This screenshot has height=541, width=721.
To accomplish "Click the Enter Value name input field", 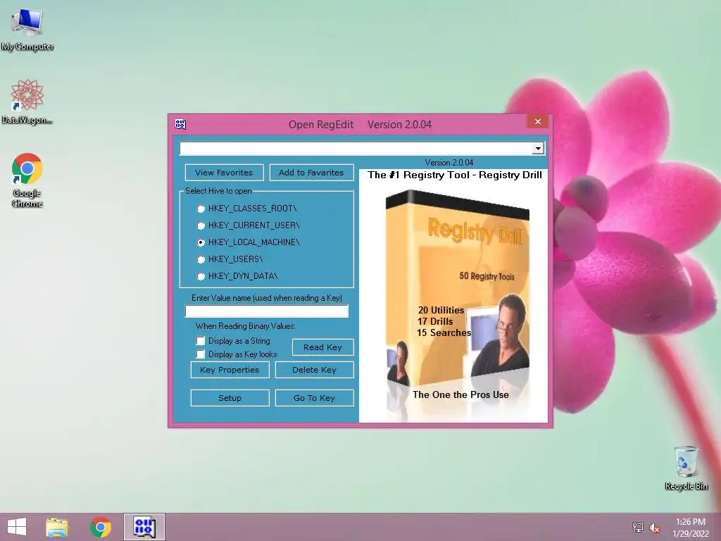I will (267, 311).
